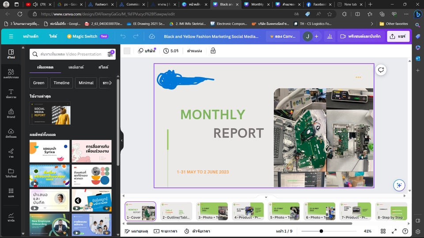Refresh the browser page
The width and height of the screenshot is (424, 238).
[x=20, y=14]
